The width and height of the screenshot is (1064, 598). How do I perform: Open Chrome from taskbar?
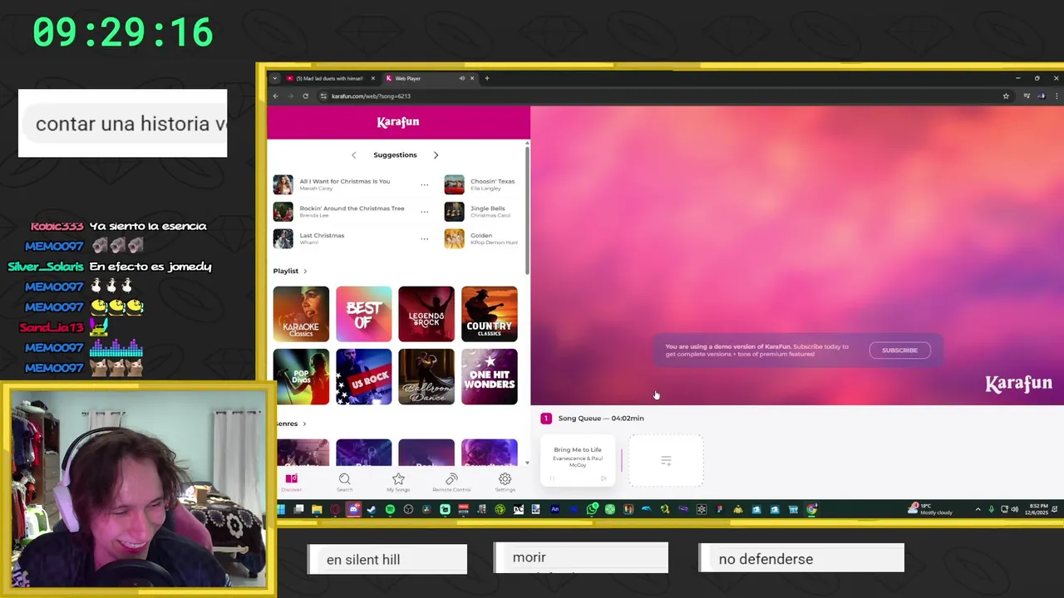coord(811,509)
